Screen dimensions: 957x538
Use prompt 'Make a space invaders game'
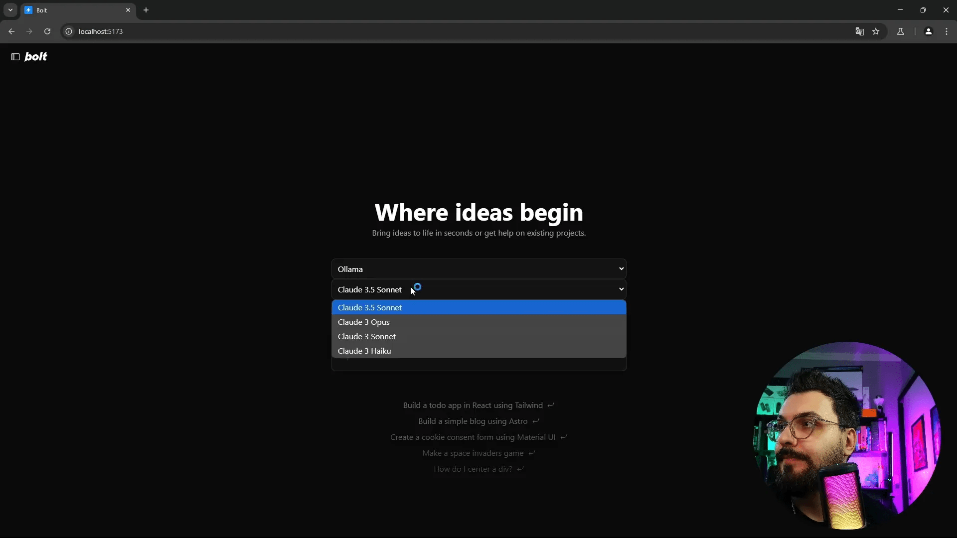click(478, 453)
